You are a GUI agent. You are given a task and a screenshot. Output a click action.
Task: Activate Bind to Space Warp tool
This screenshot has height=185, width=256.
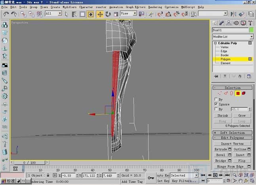pyautogui.click(x=40, y=14)
